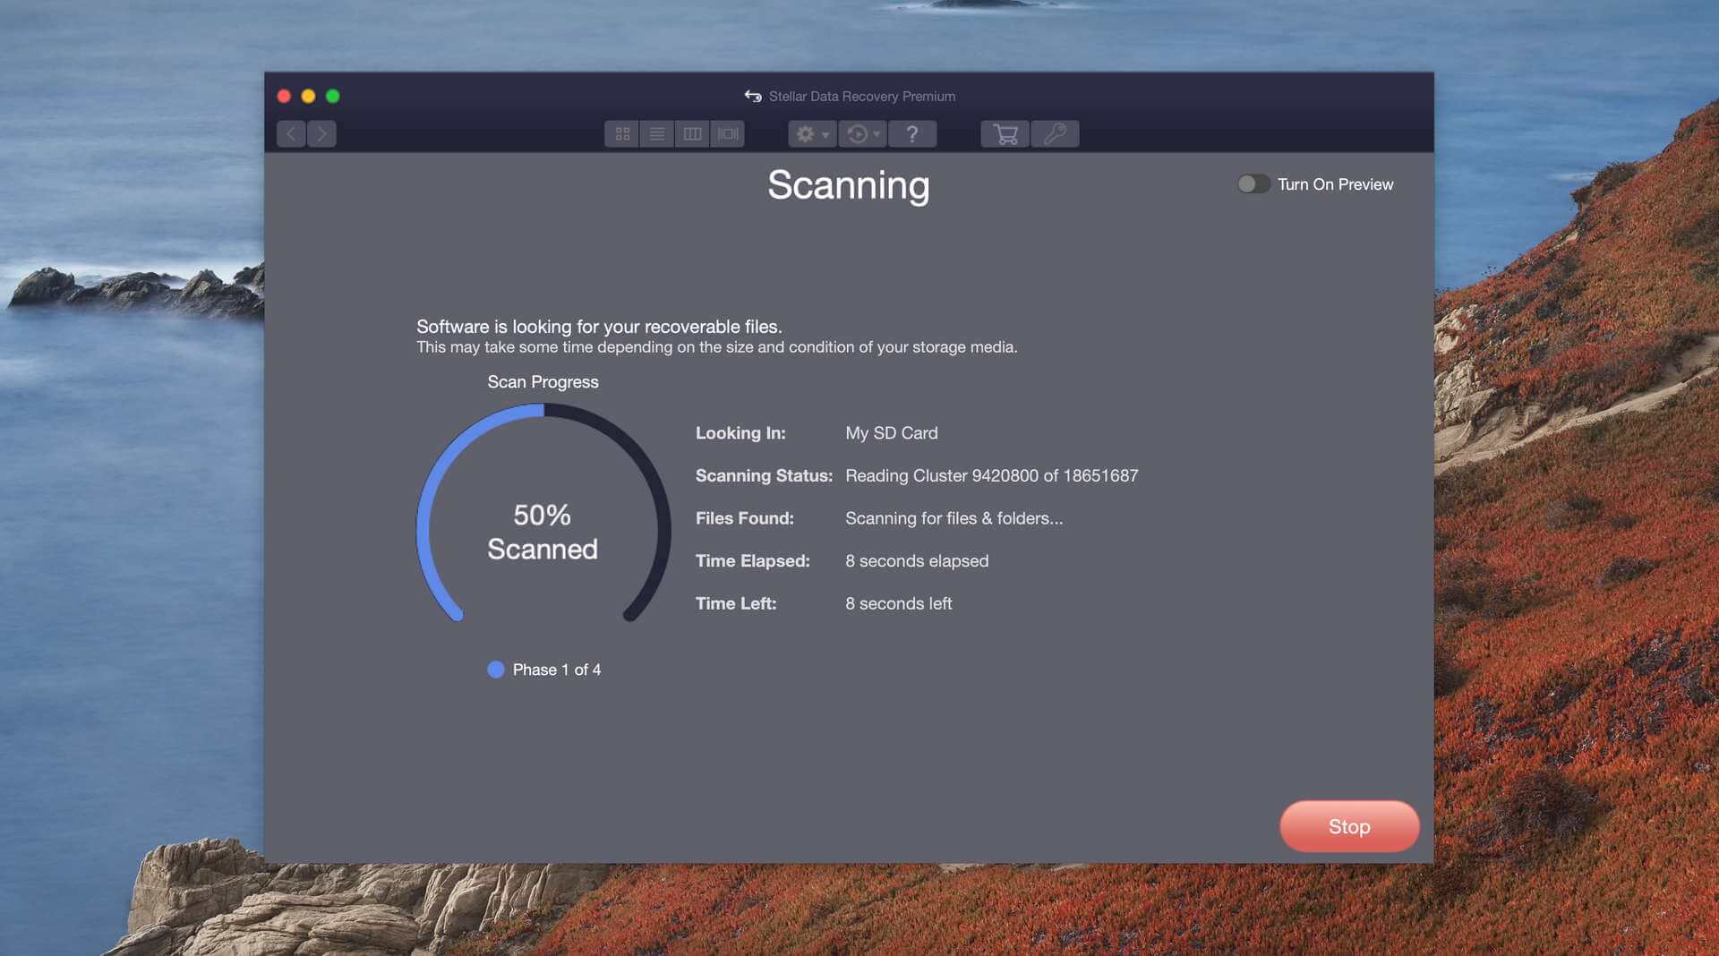Toggle the Turn On Preview switch
This screenshot has height=956, width=1719.
1253,184
